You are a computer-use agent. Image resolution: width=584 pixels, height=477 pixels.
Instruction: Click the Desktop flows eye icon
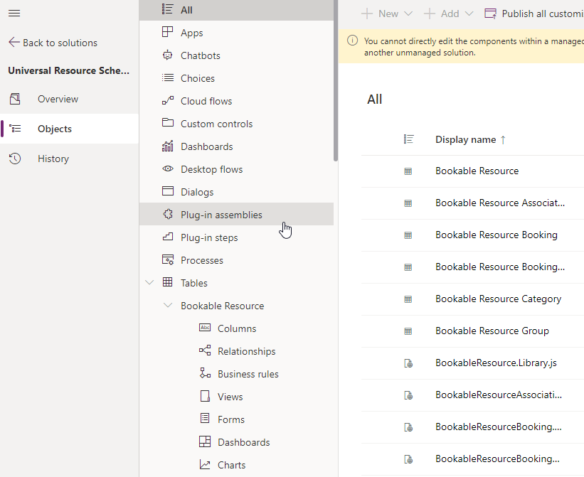pyautogui.click(x=167, y=168)
